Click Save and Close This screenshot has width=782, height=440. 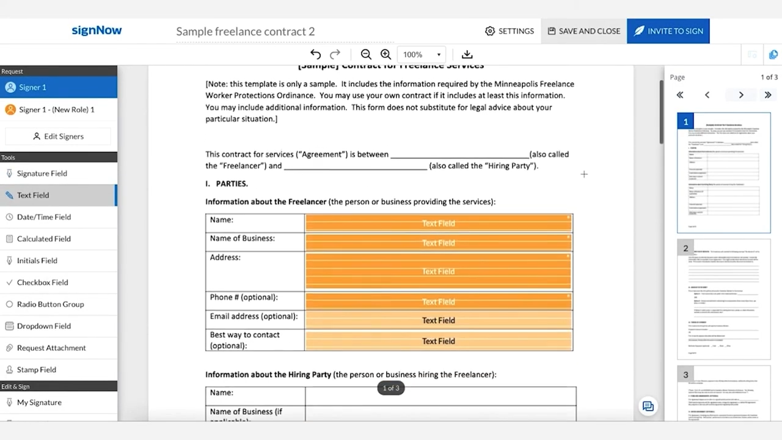[x=584, y=31]
